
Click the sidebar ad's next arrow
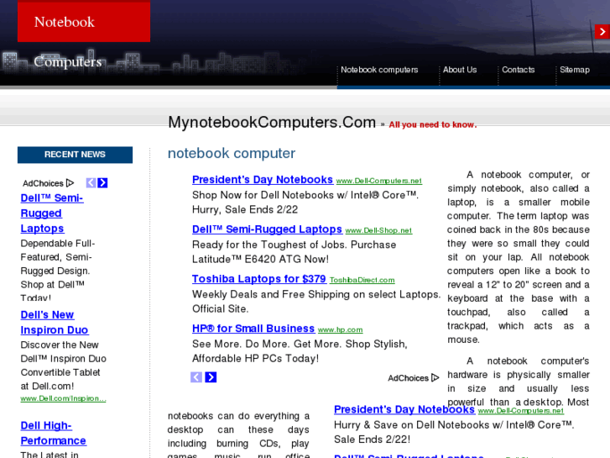tap(102, 183)
